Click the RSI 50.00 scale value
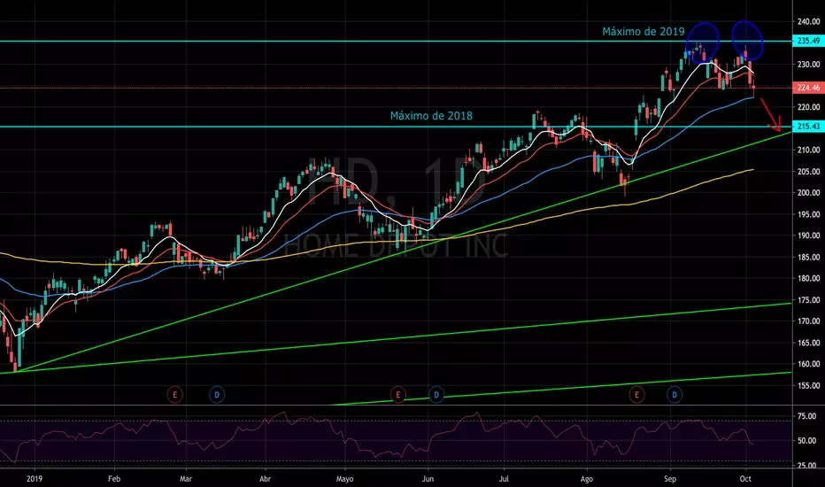The height and width of the screenshot is (487, 825). click(x=806, y=441)
